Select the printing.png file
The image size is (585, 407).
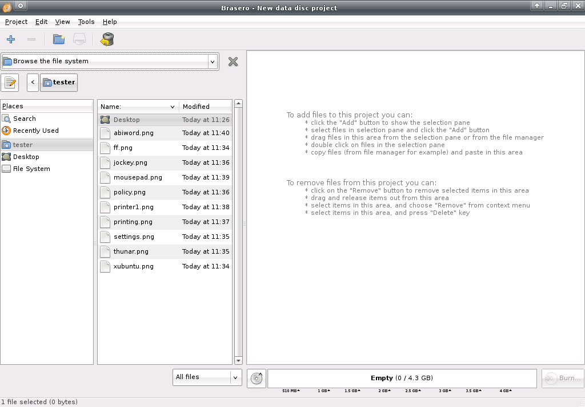pyautogui.click(x=165, y=222)
